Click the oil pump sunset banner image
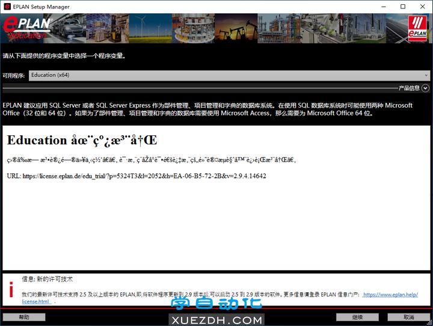The image size is (433, 326). tap(236, 28)
